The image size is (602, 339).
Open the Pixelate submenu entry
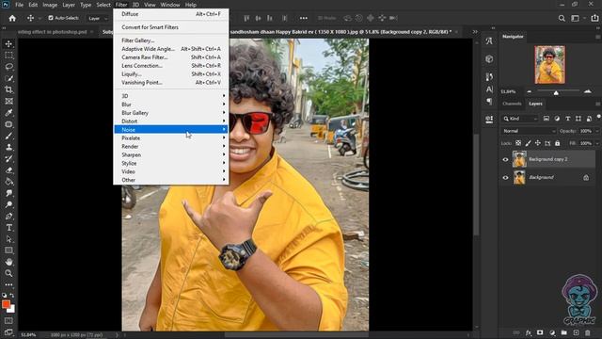click(171, 138)
